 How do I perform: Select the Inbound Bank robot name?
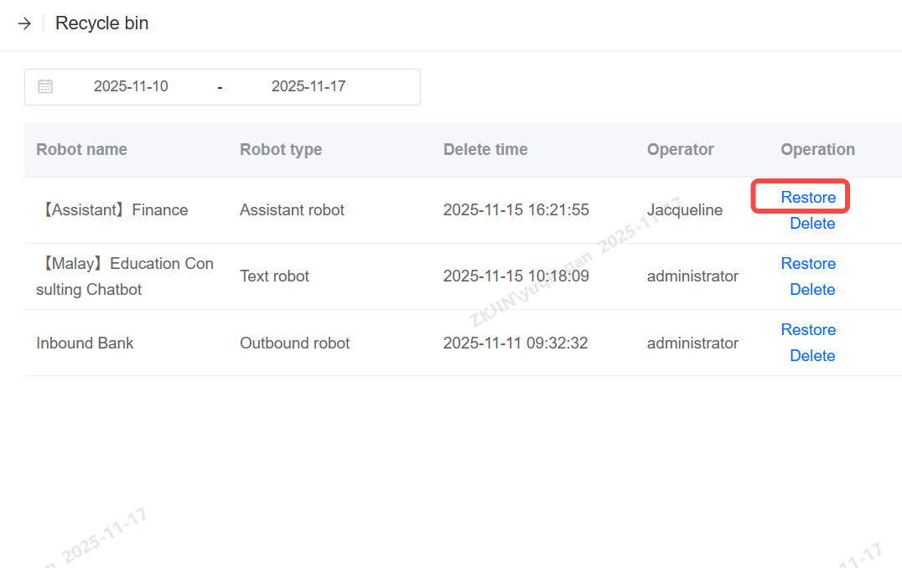(x=85, y=343)
